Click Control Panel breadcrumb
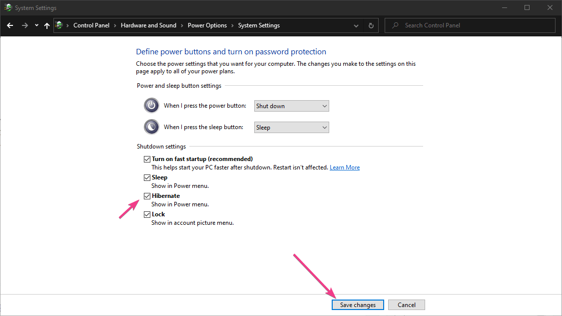Viewport: 562px width, 316px height. click(91, 25)
